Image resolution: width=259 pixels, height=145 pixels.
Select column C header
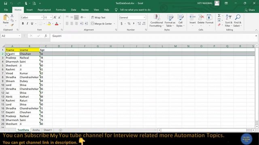pyautogui.click(x=46, y=46)
